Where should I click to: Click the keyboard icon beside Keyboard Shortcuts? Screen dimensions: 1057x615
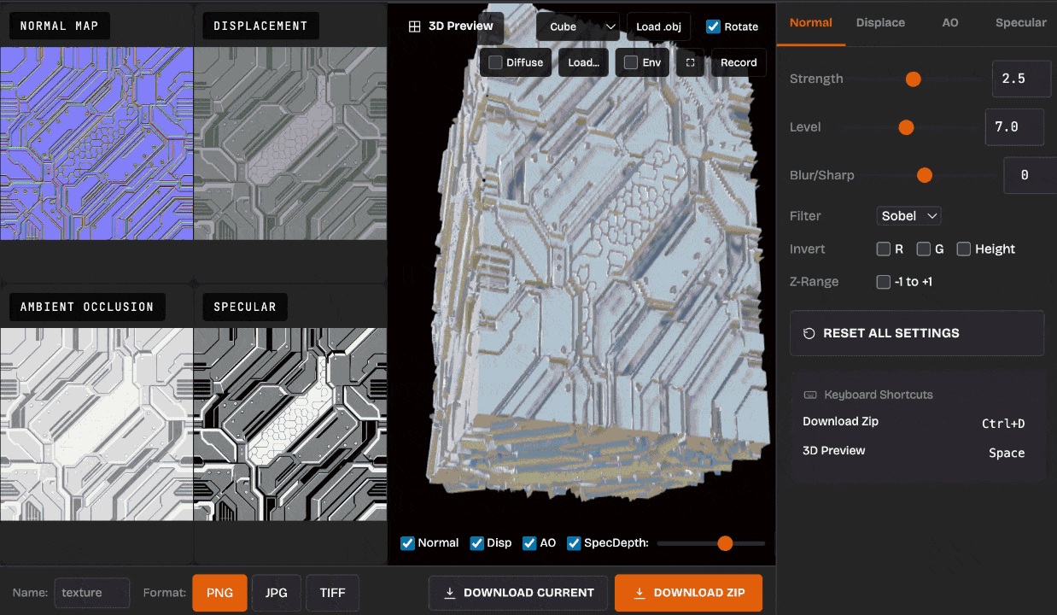(810, 395)
